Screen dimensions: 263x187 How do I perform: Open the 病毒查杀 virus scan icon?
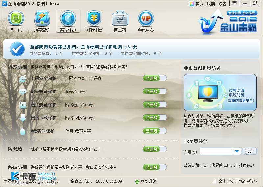pos(42,18)
